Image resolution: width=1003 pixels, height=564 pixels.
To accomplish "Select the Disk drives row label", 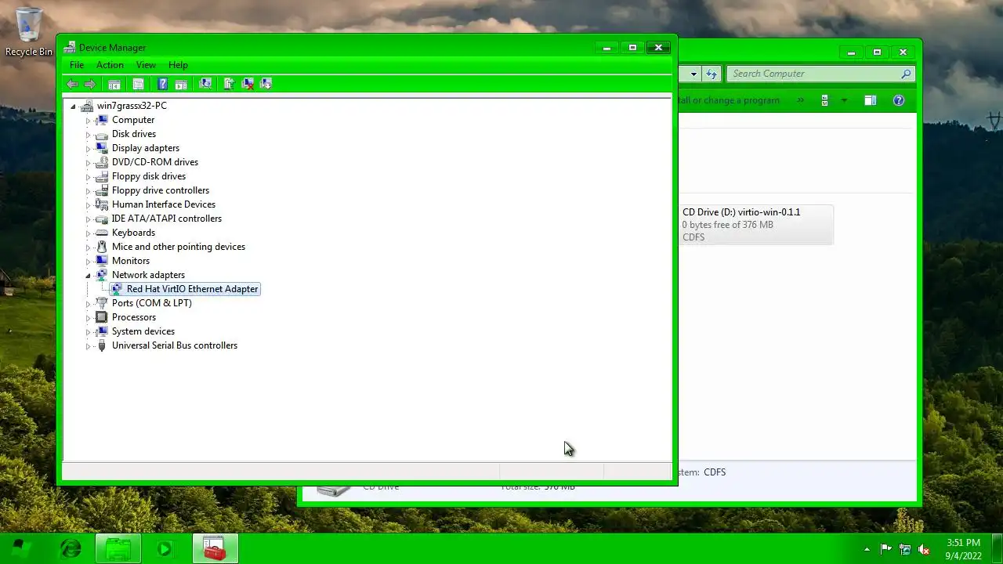I will point(134,134).
